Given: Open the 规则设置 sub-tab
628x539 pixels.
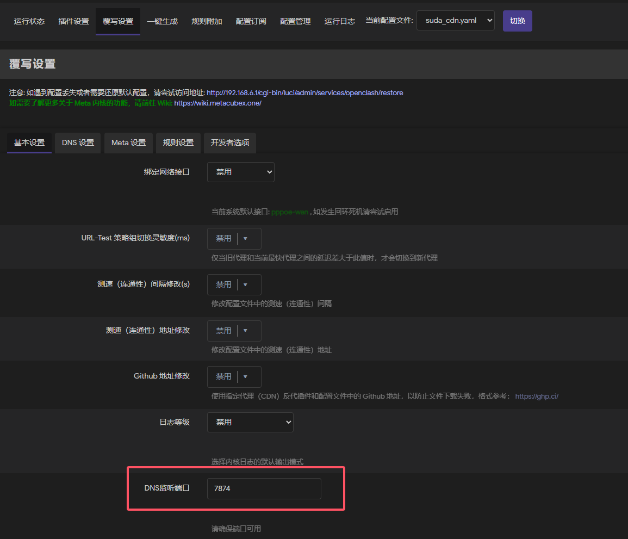Looking at the screenshot, I should pos(178,143).
